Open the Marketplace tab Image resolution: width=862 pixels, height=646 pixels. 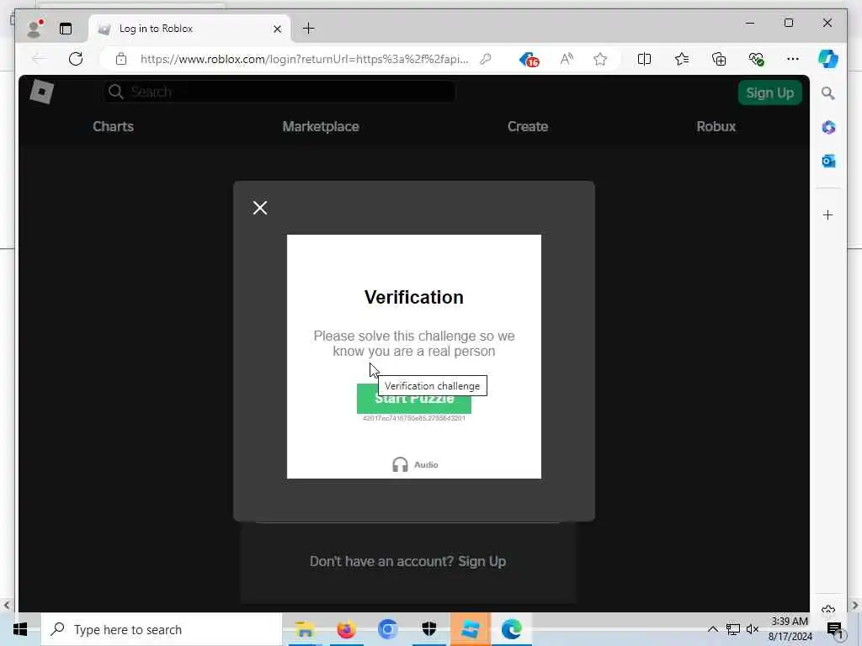pos(321,126)
